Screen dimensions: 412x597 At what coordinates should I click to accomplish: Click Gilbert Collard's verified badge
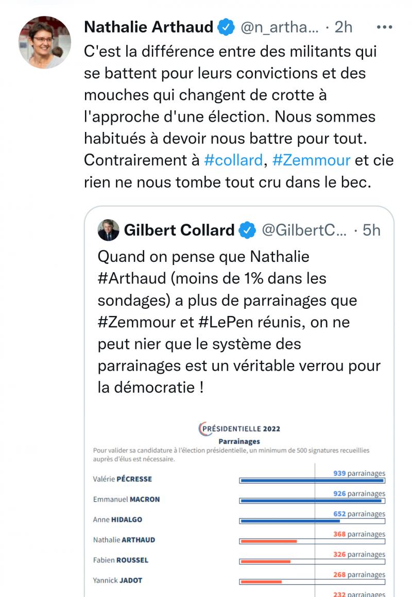[x=248, y=230]
